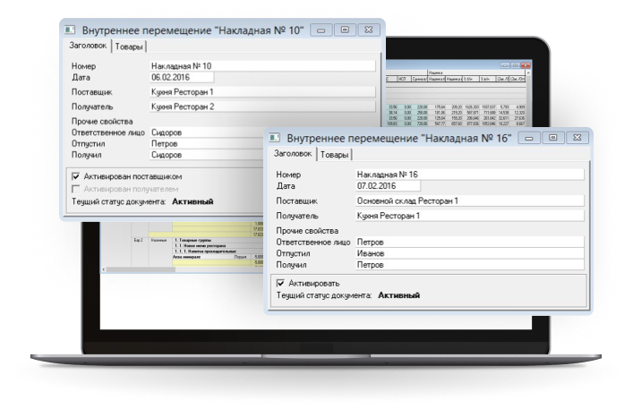Click Прочие свойства label in window № 16
Screen dimensions: 633x409
point(307,231)
